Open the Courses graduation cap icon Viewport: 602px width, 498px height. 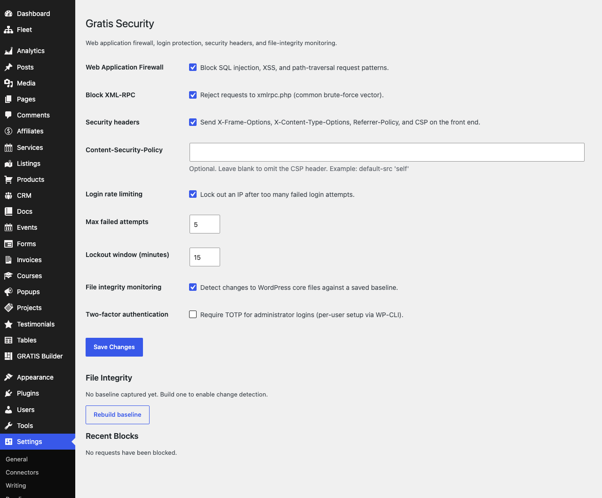[x=8, y=276]
